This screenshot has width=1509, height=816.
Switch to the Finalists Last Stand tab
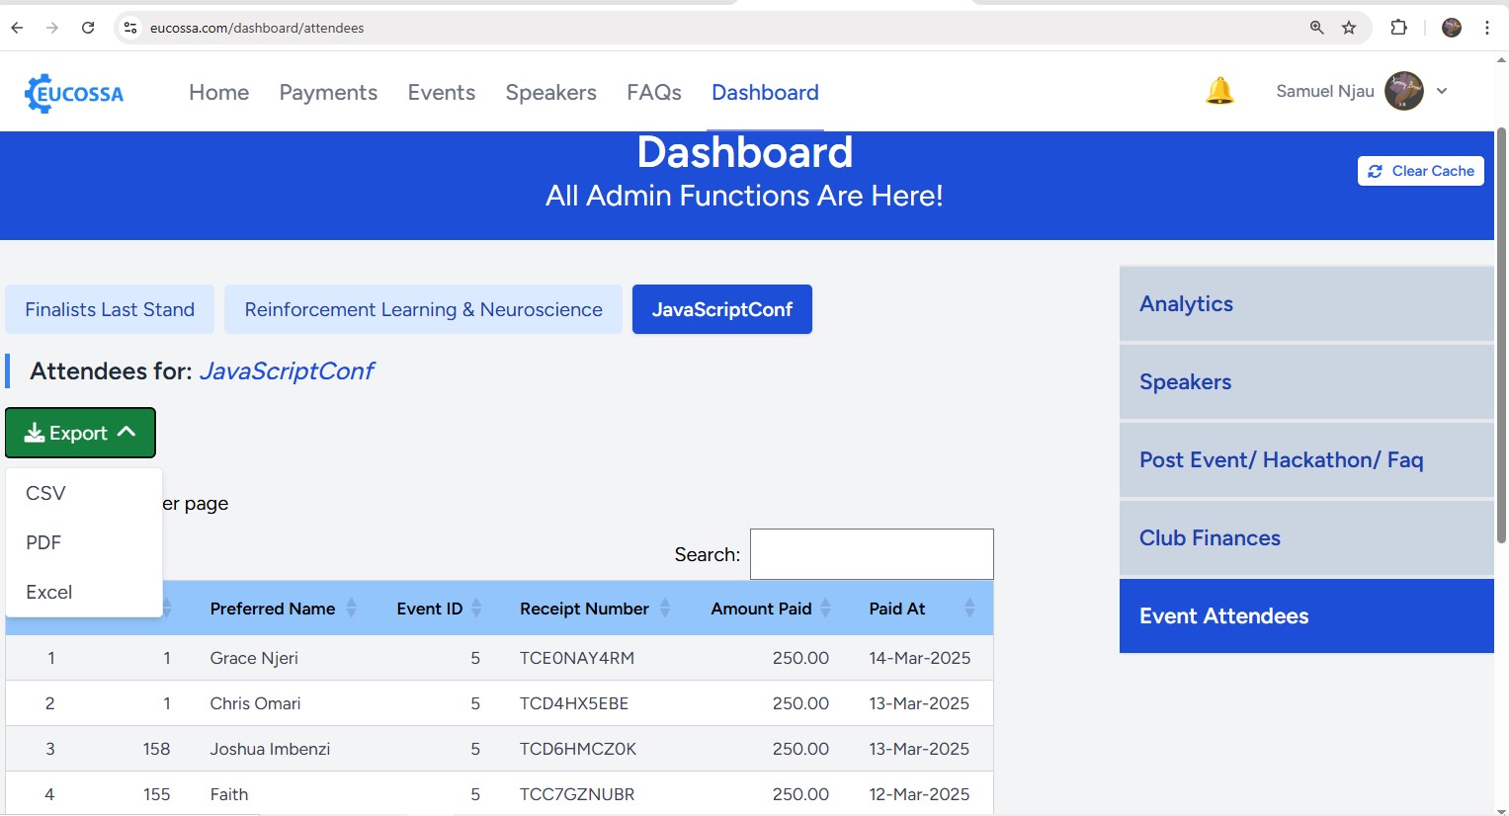110,309
